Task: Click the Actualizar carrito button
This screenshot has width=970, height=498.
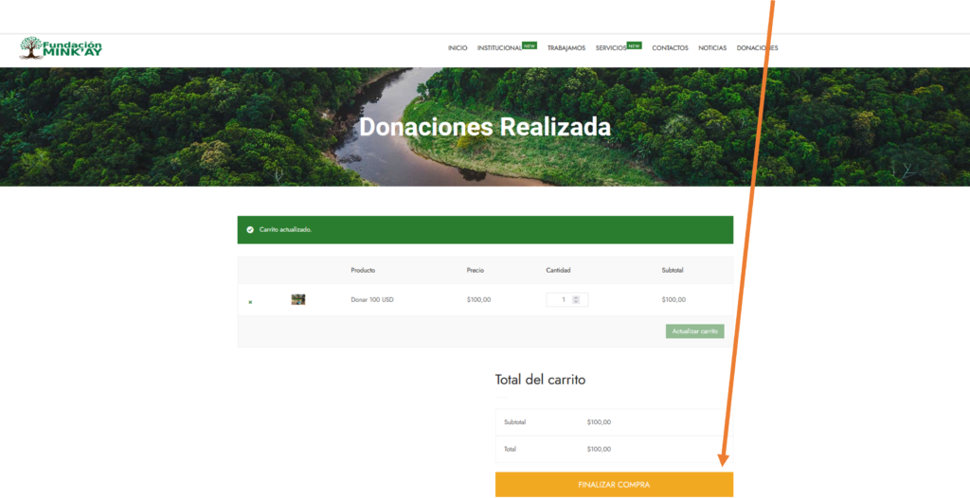Action: point(694,331)
